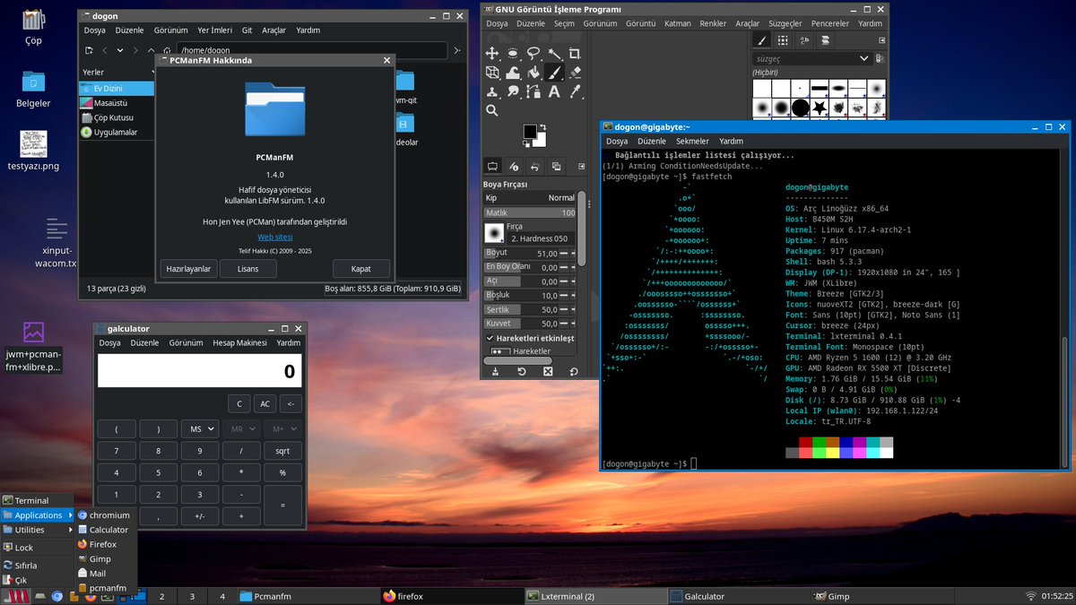Click the Hazırlayanlar button
The image size is (1076, 605).
189,269
